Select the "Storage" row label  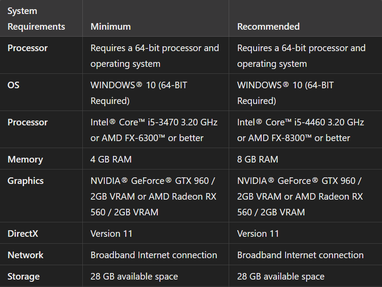pyautogui.click(x=24, y=277)
